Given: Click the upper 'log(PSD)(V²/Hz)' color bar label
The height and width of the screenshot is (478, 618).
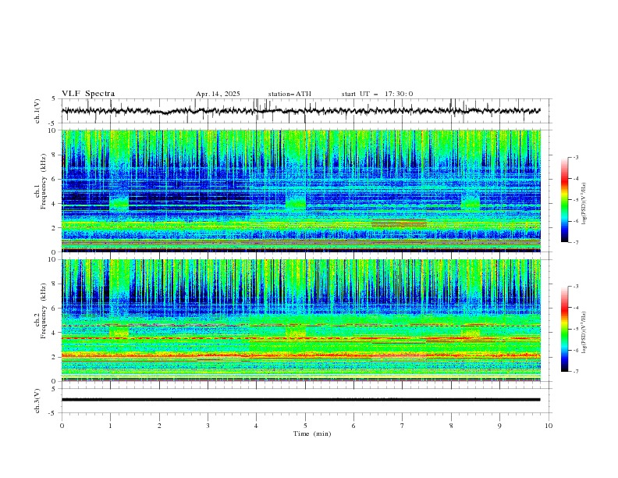Looking at the screenshot, I should pos(584,204).
